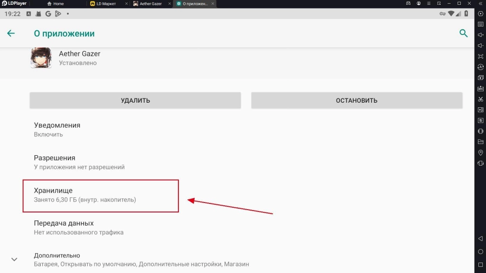This screenshot has width=486, height=273.
Task: Go back using the header arrow
Action: pyautogui.click(x=11, y=33)
